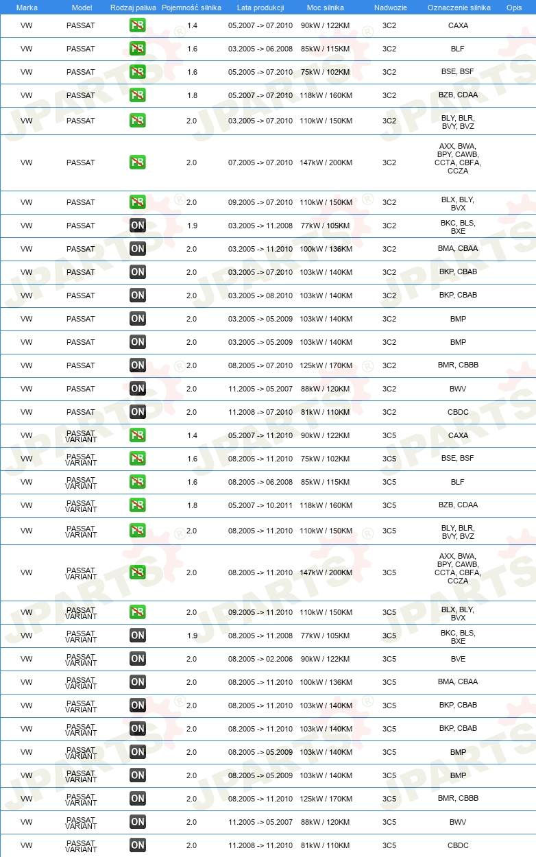Click the PB fuel icon in PASSAT 3C2 BLF row
This screenshot has height=857, width=536.
pyautogui.click(x=138, y=49)
